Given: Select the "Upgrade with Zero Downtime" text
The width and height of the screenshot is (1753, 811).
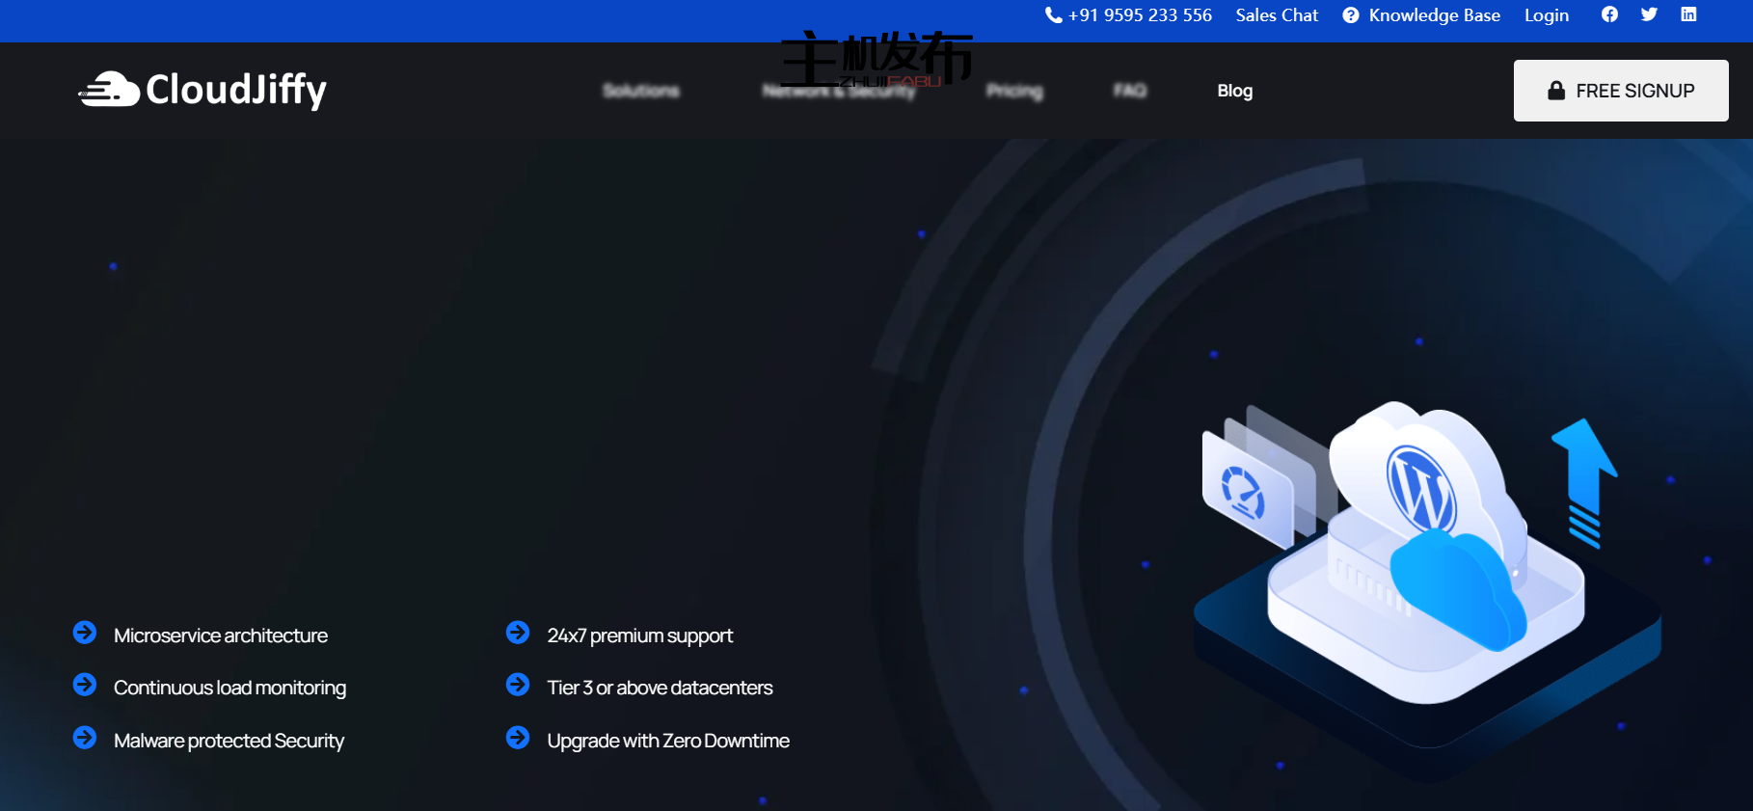Looking at the screenshot, I should [668, 741].
